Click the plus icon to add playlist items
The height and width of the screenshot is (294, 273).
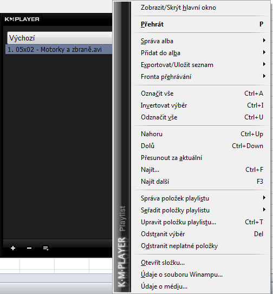point(13,248)
